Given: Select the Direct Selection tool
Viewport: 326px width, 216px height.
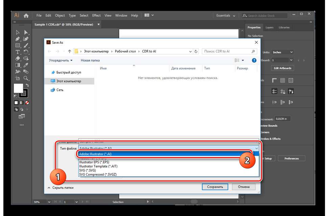Looking at the screenshot, I should (26, 33).
